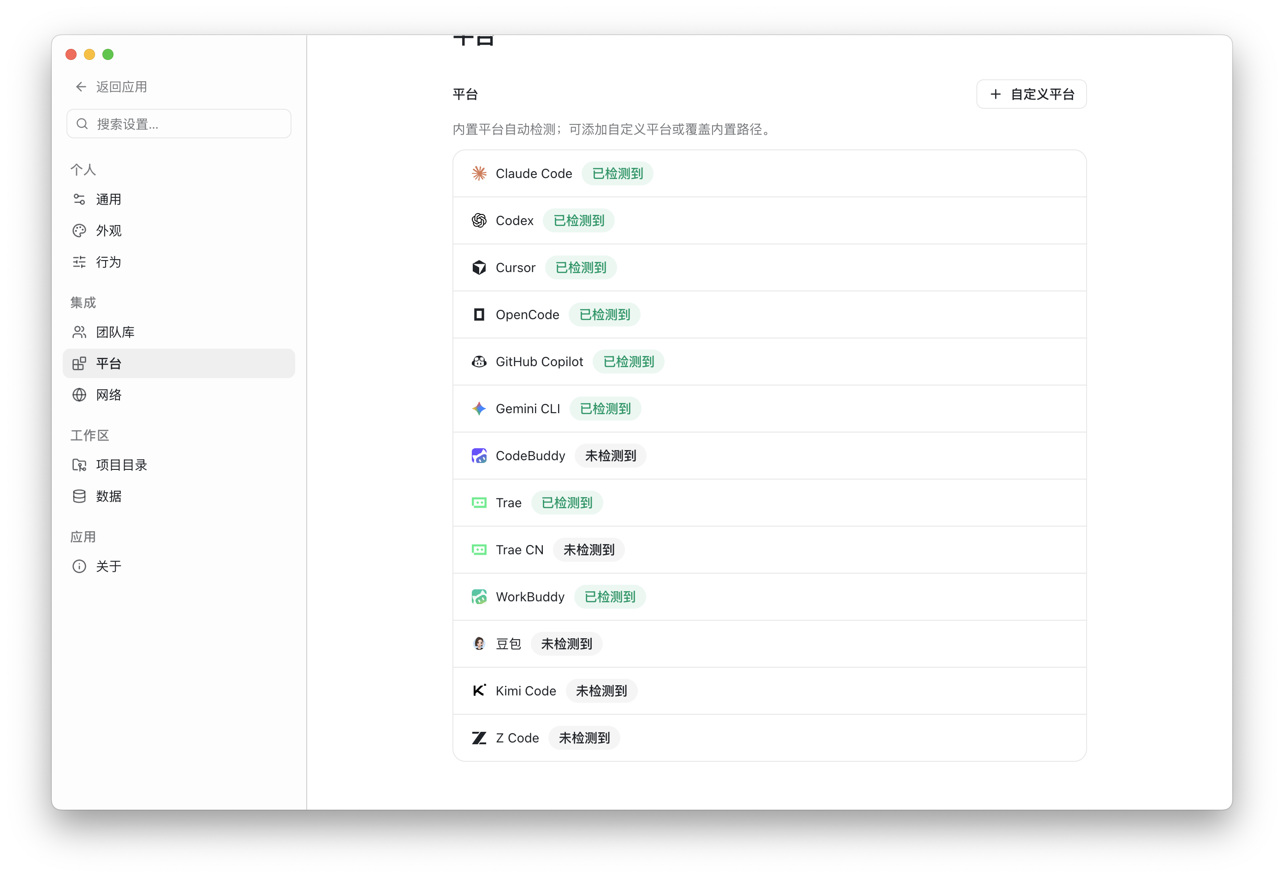1284x878 pixels.
Task: Go to the 团队库 section
Action: point(178,332)
